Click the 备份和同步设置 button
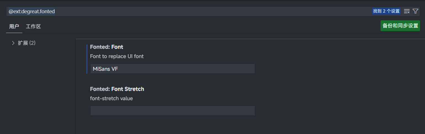Screen dimensions: 425x134 click(400, 26)
